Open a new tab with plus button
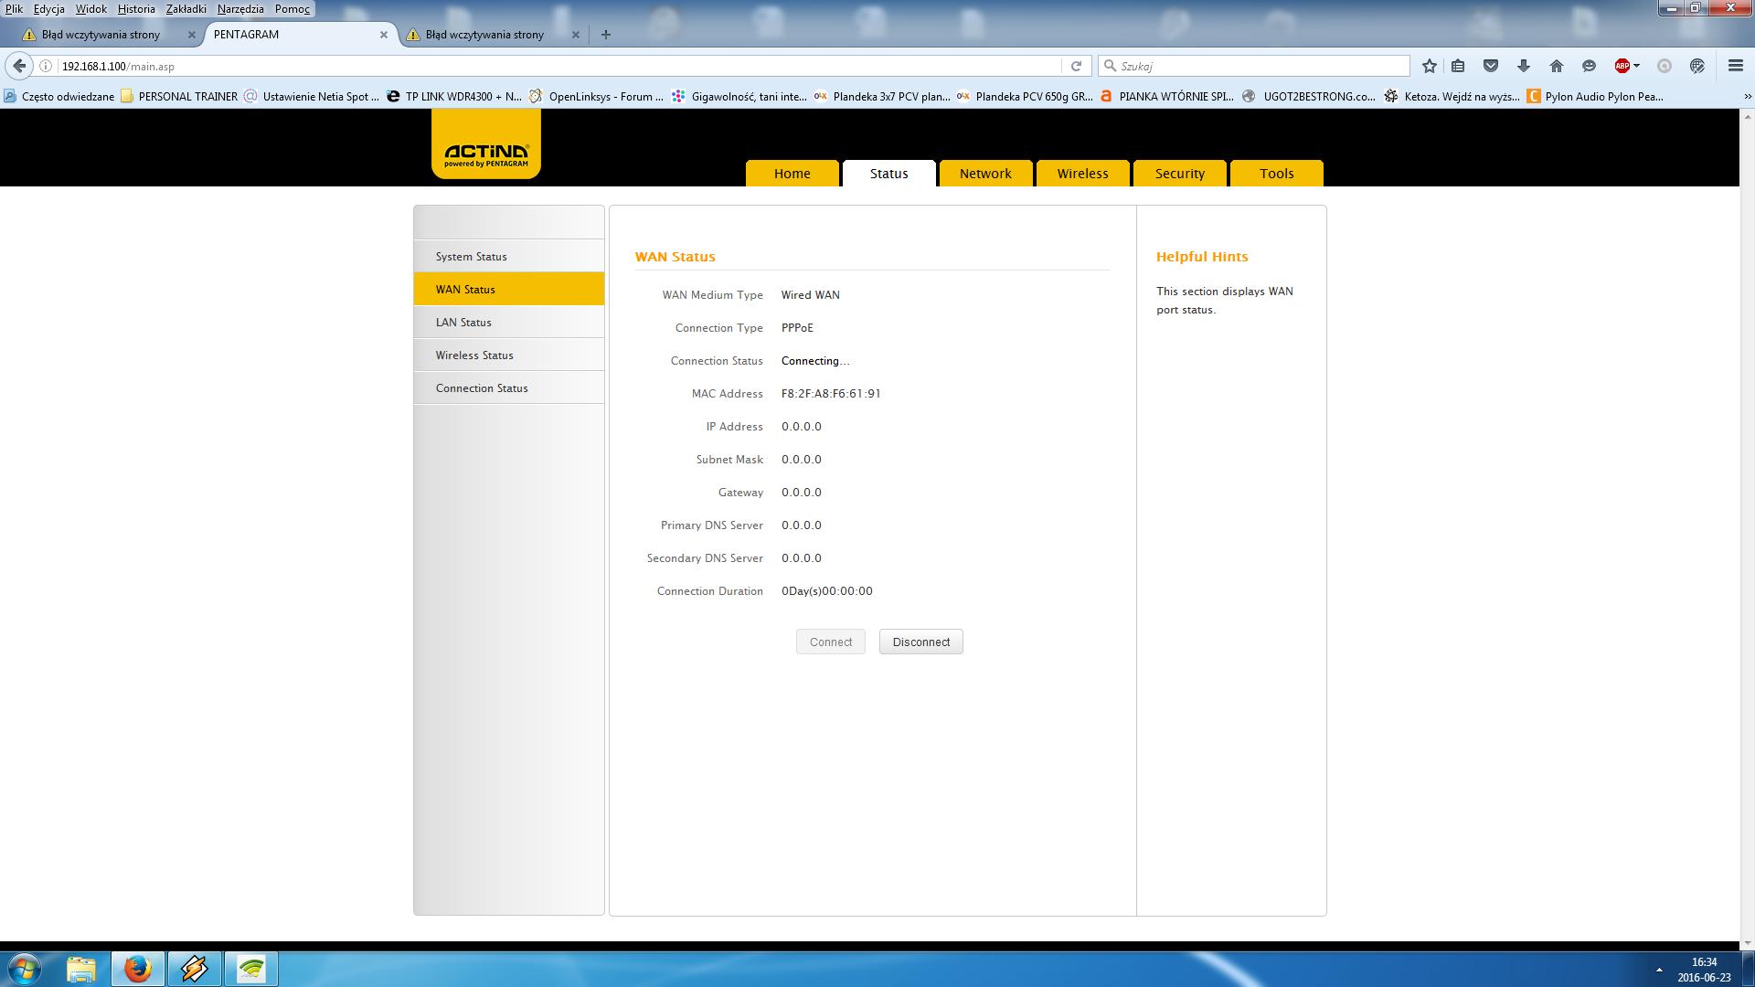The image size is (1755, 987). [x=606, y=35]
